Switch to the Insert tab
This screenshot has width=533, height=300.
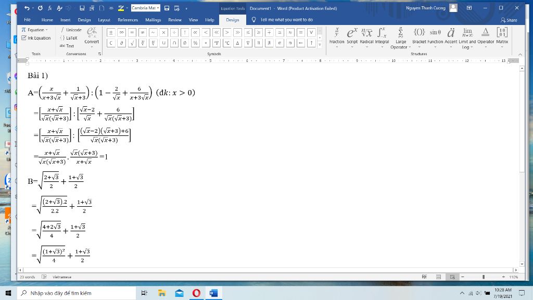(x=65, y=20)
